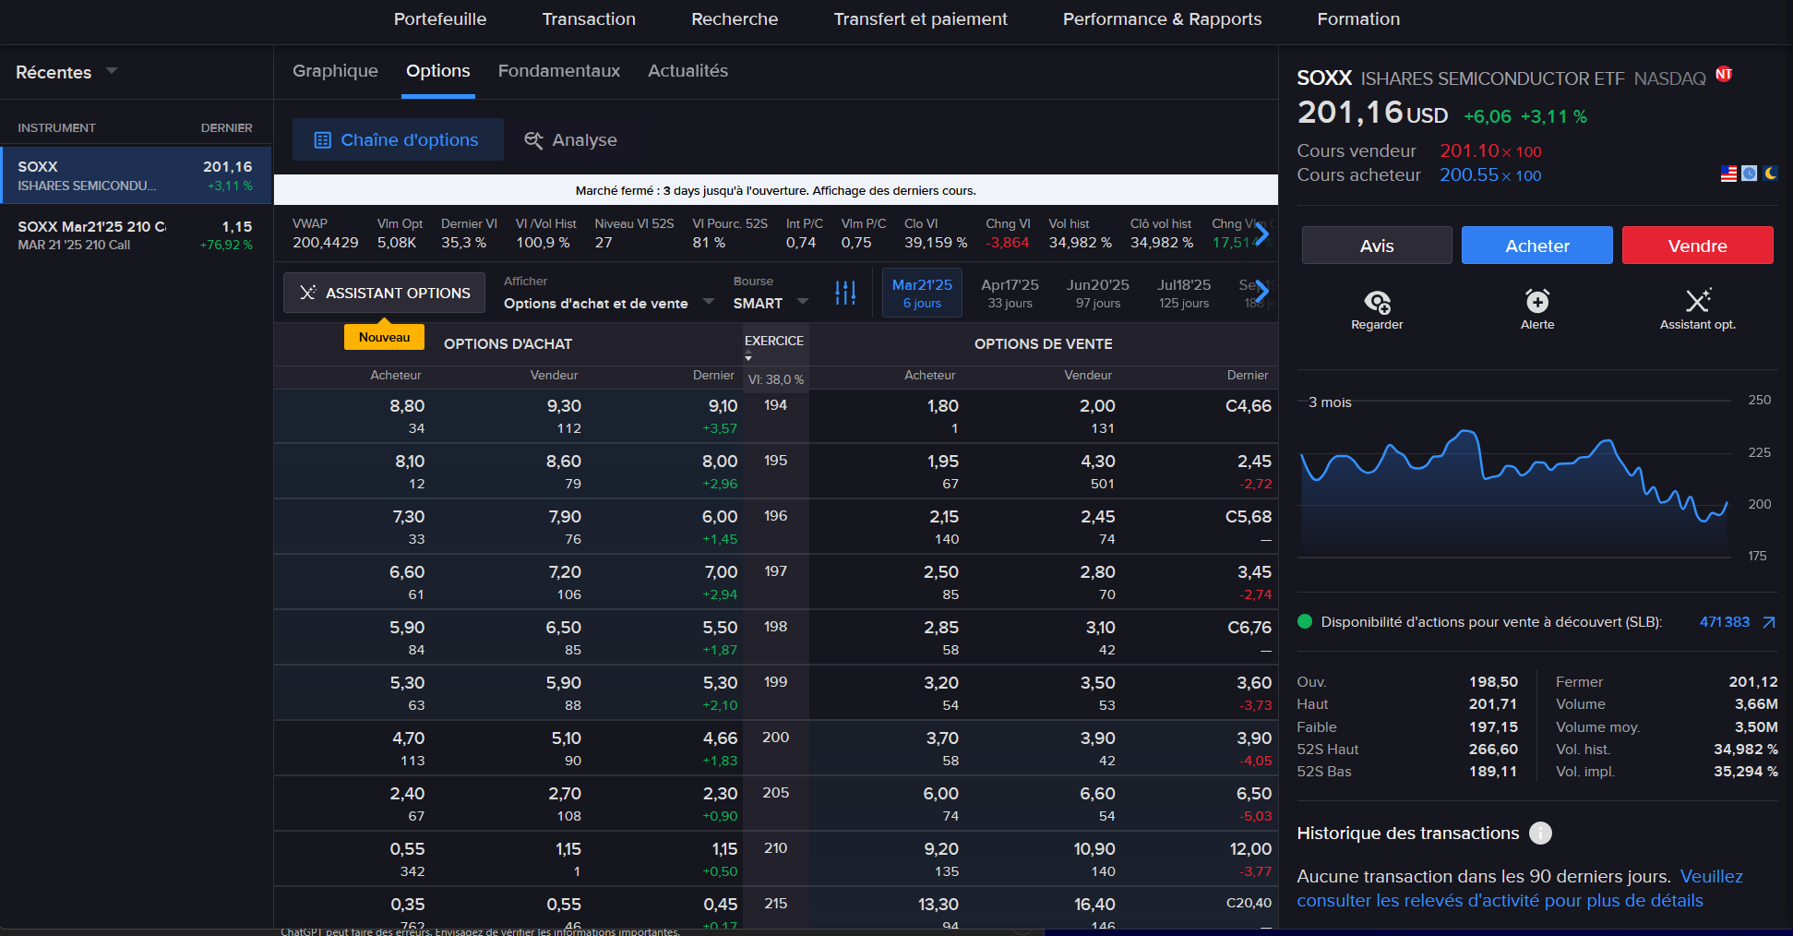Show more statistics with the arrow after Chng VI
The height and width of the screenshot is (936, 1793).
click(x=1261, y=234)
